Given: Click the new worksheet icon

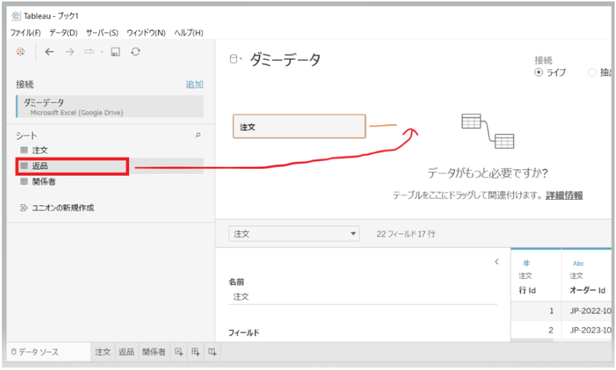Looking at the screenshot, I should [179, 352].
